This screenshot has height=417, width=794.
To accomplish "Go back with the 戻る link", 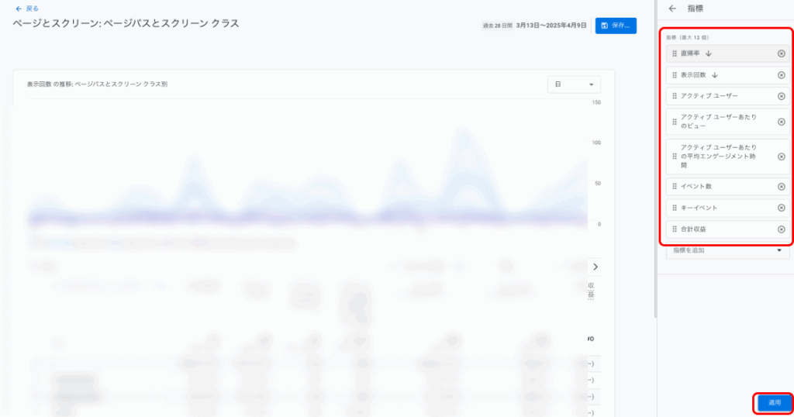I will tap(27, 9).
